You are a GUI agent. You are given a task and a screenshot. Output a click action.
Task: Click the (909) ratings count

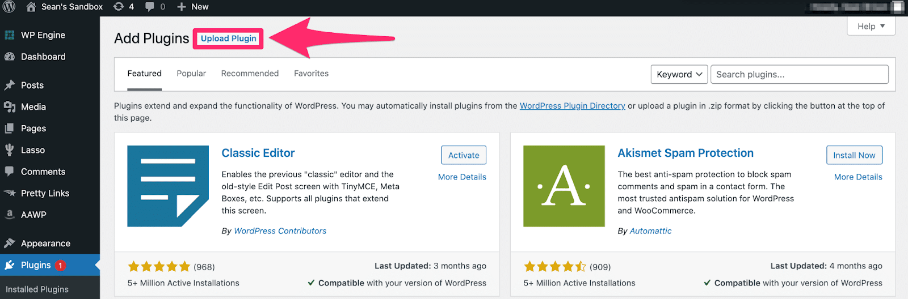(600, 267)
